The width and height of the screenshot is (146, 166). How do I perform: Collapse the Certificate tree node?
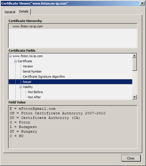pos(15,61)
